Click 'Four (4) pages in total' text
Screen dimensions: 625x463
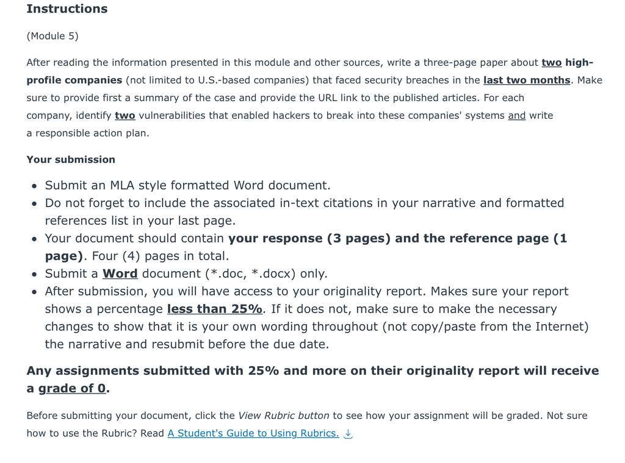[x=161, y=256]
